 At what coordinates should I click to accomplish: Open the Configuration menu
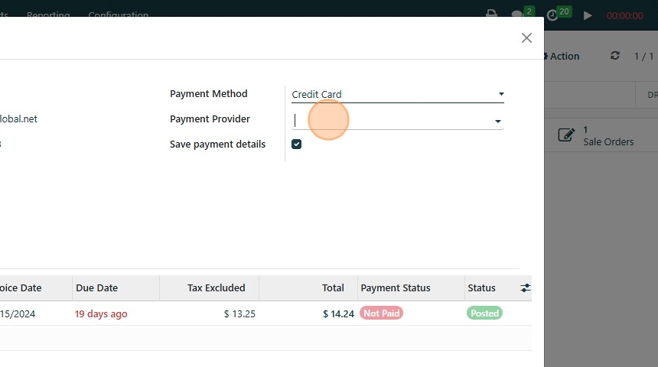pos(119,15)
